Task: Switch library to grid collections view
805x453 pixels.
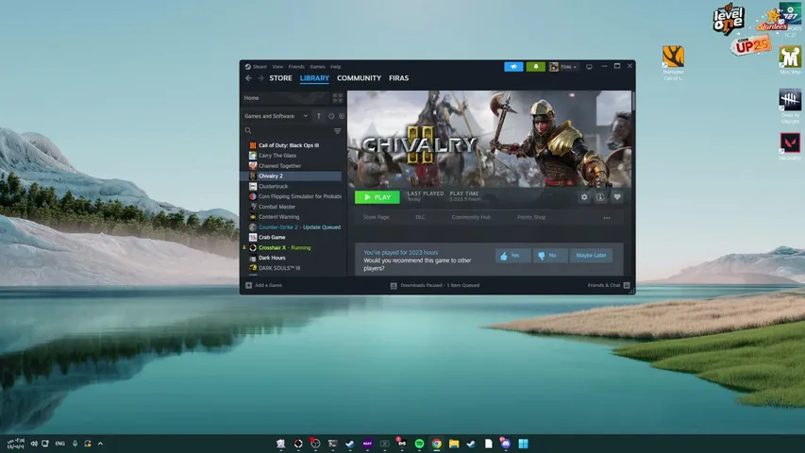Action: (x=337, y=97)
